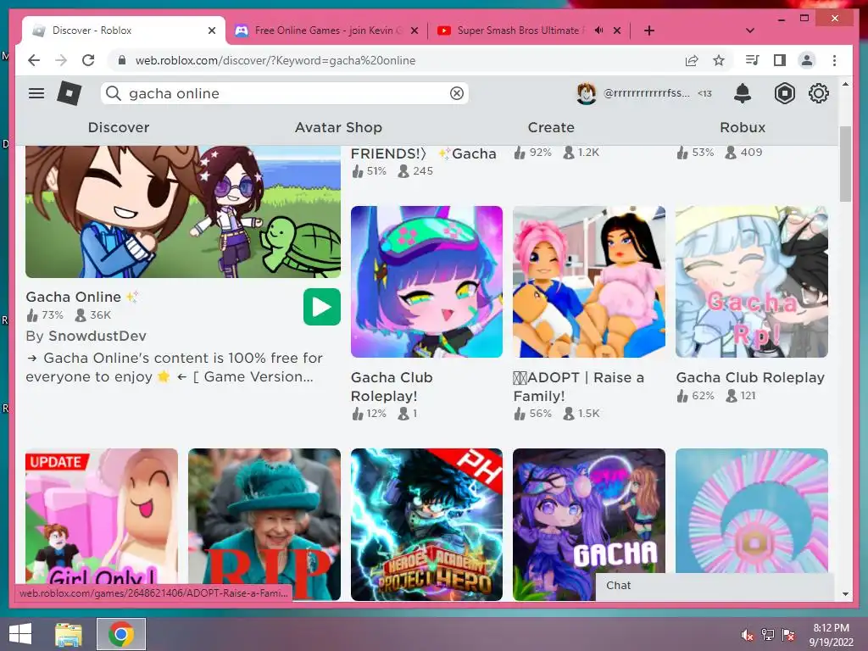Click the browser address bar URL

click(x=275, y=60)
